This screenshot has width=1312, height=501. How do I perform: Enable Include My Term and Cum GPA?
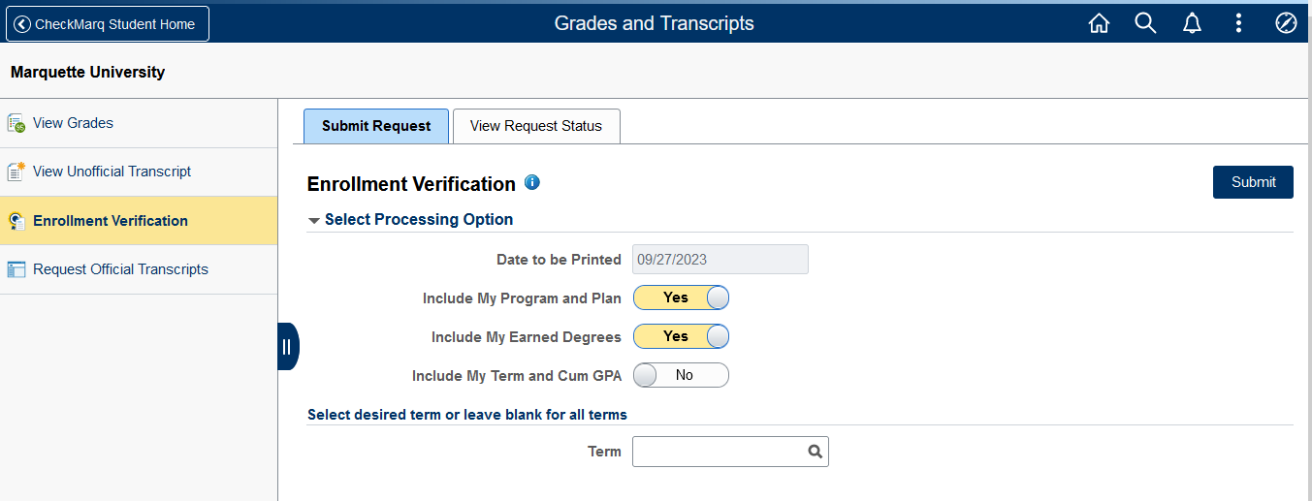coord(681,375)
